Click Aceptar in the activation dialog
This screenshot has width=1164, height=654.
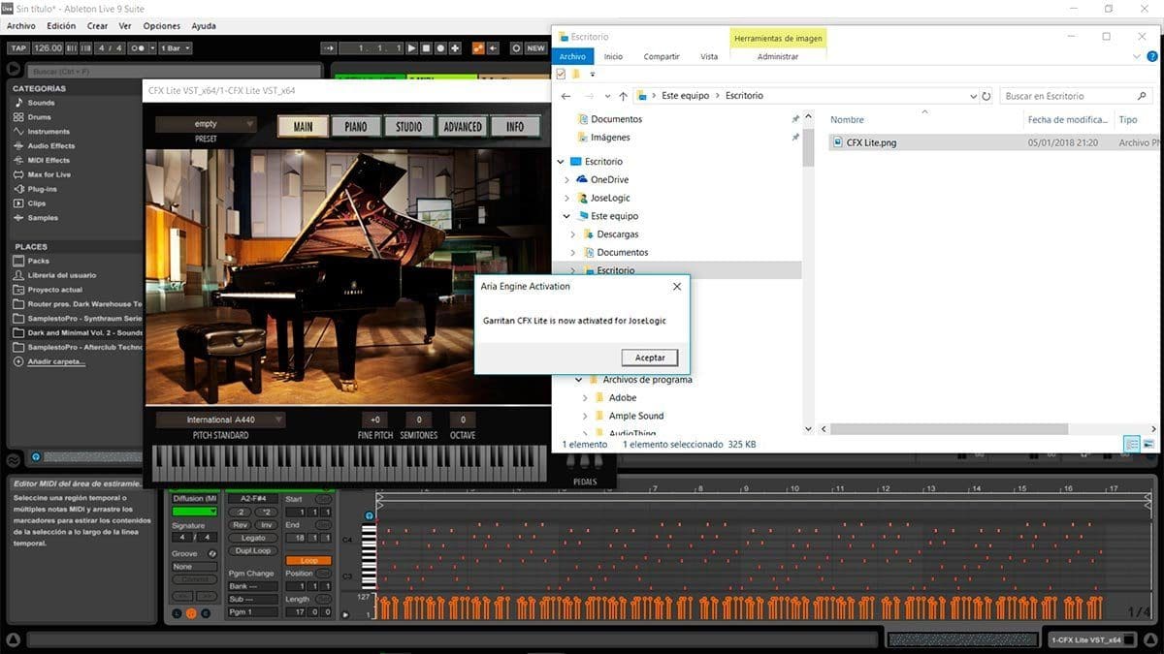650,358
